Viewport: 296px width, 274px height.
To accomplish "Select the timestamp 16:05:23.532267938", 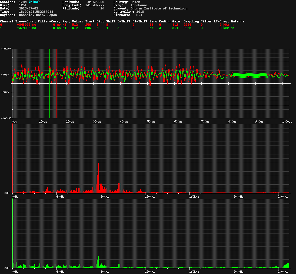I will tap(36, 12).
